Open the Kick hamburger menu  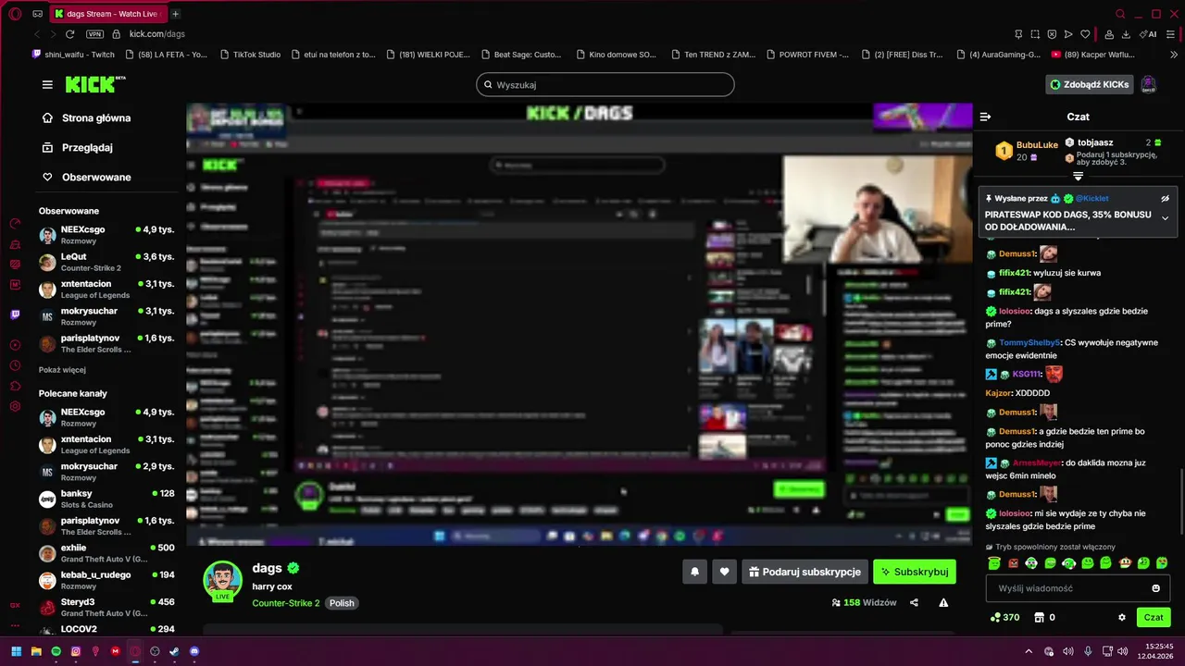pos(47,84)
